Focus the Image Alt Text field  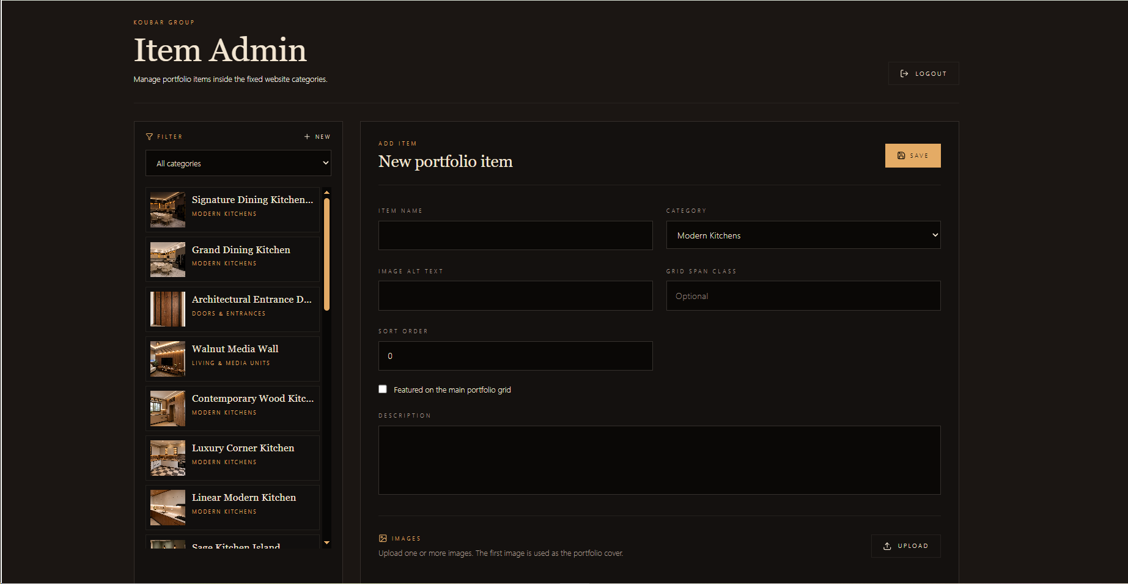pyautogui.click(x=515, y=296)
